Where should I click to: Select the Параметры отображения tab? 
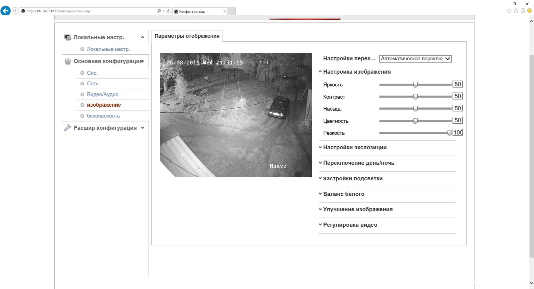(187, 36)
